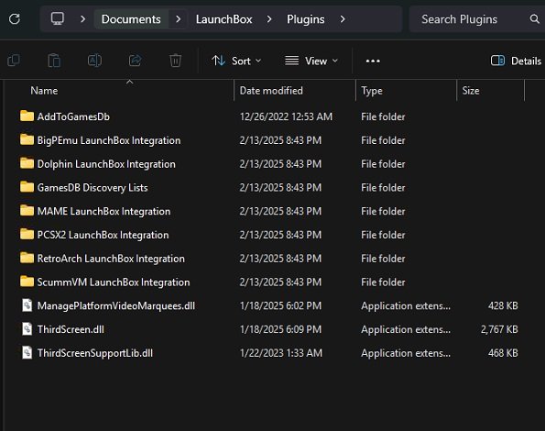
Task: Select BigPEmu LaunchBox Integration folder name
Action: [x=109, y=140]
